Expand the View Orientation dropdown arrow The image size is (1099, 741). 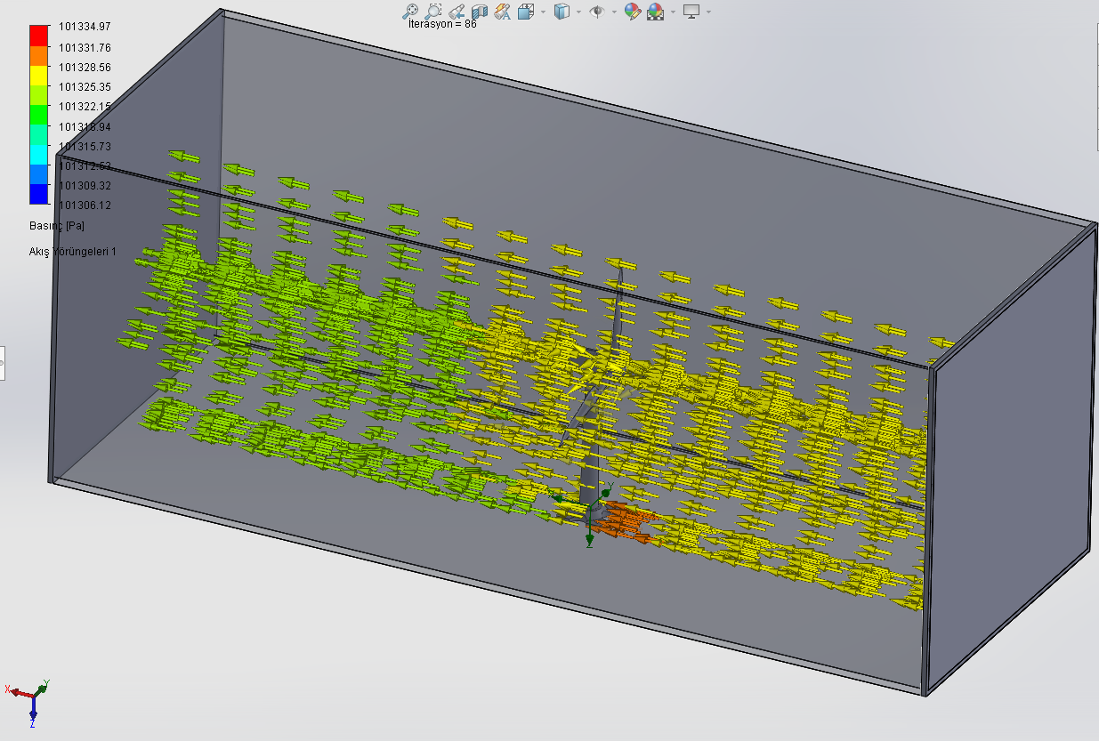tap(541, 12)
